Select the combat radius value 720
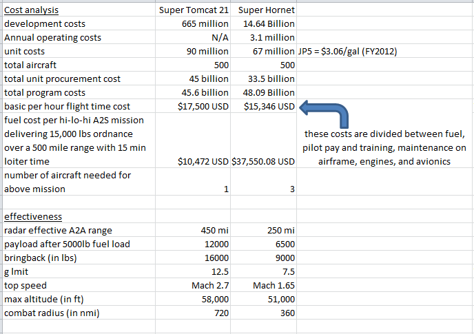Viewport: 474px width, 334px height. (193, 312)
